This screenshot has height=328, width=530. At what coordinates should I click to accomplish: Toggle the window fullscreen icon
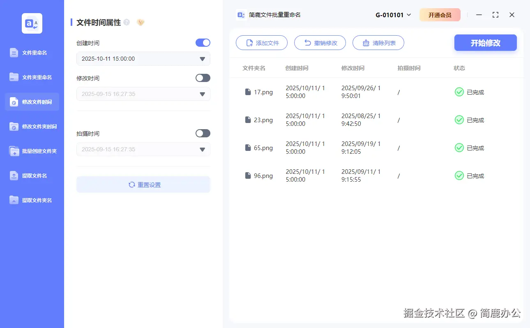[x=495, y=15]
